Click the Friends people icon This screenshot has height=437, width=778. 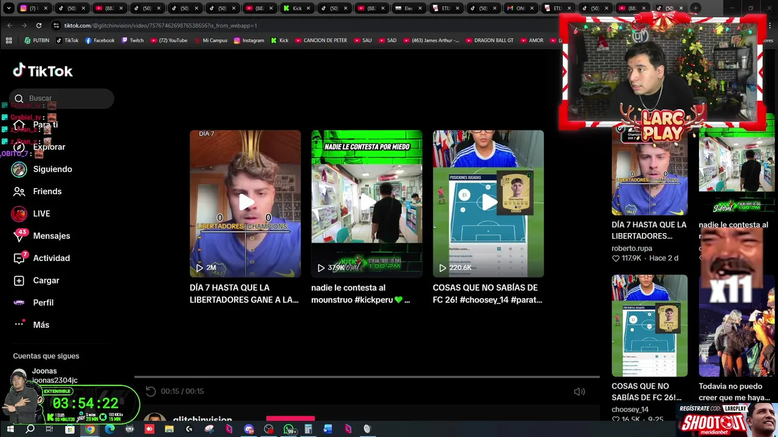(x=19, y=191)
